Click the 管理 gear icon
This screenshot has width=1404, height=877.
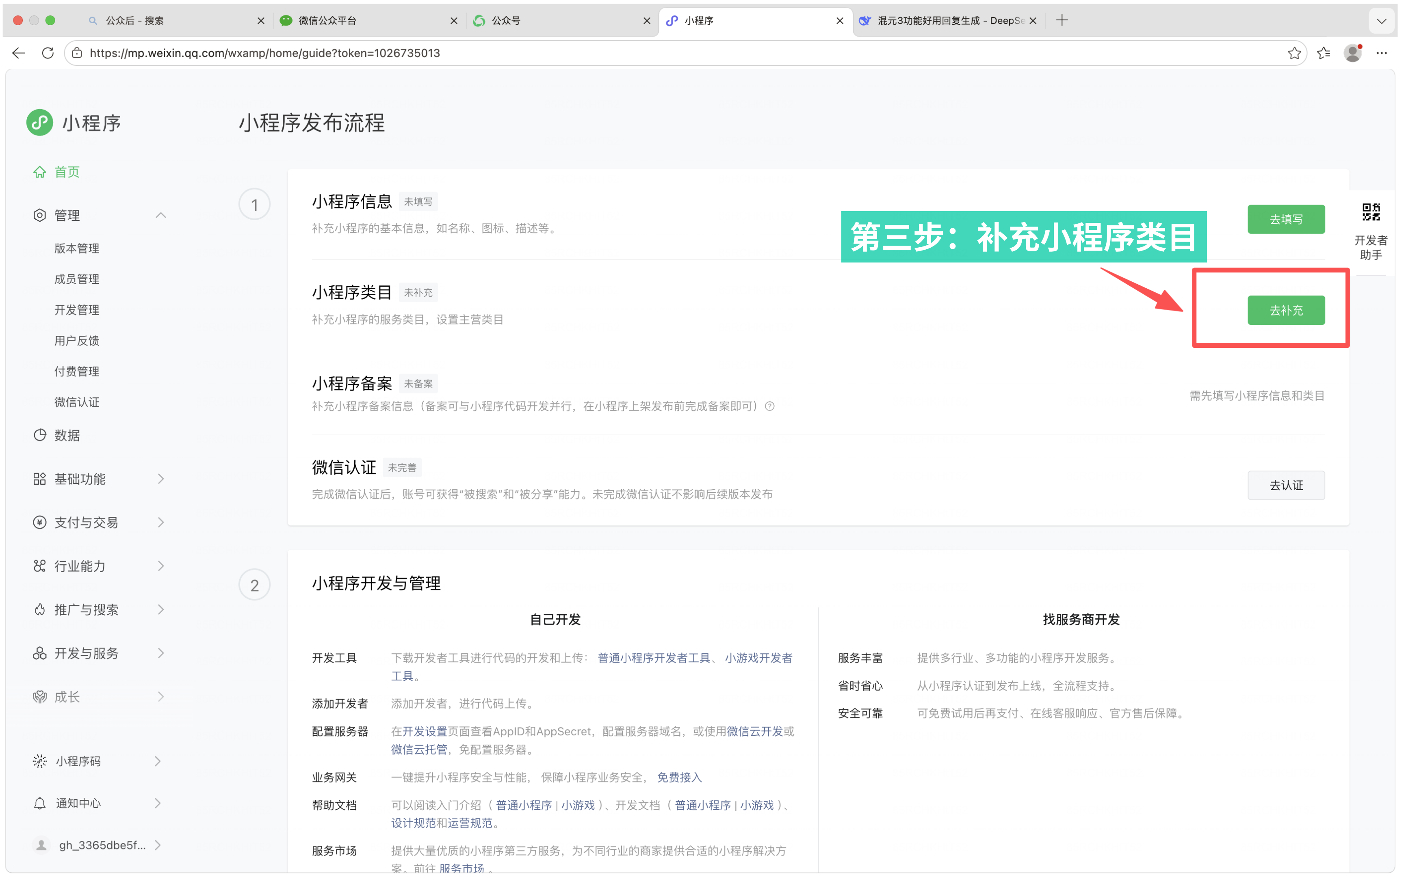(39, 215)
